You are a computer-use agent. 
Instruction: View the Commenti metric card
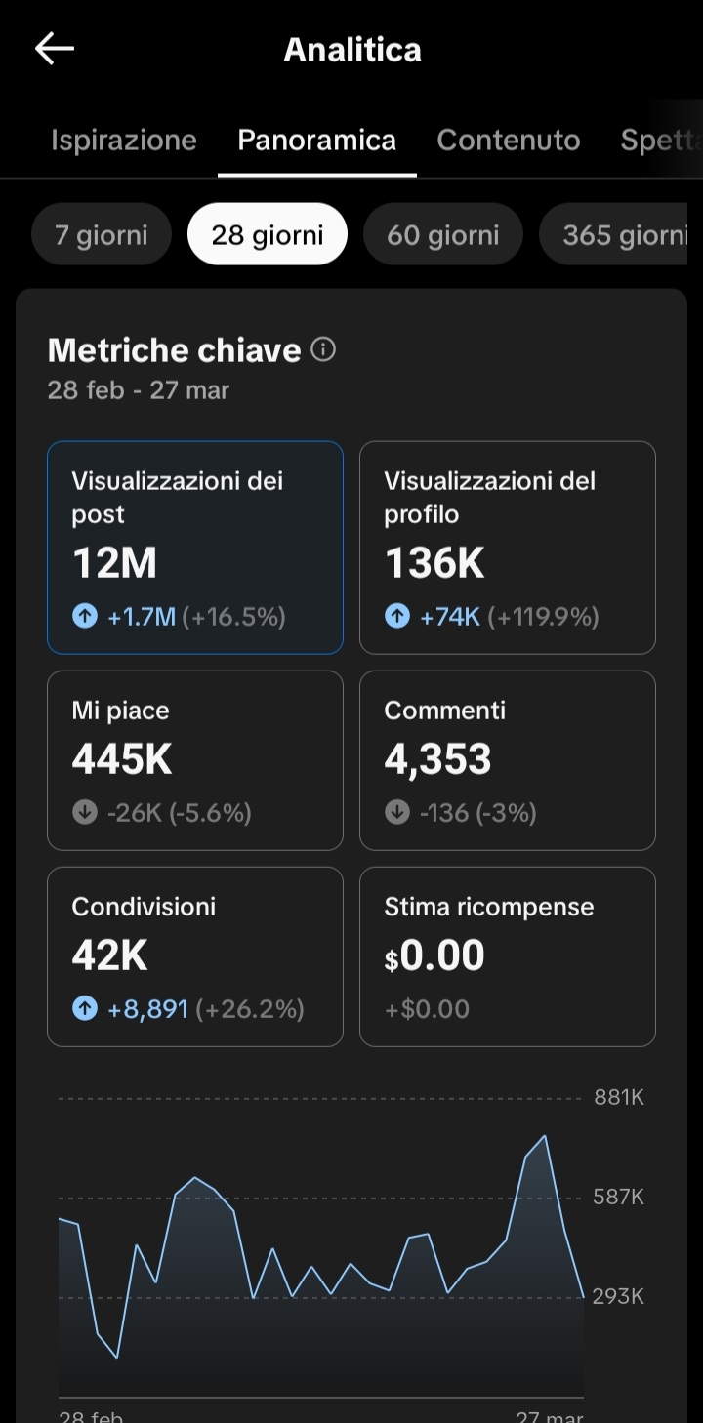point(508,759)
